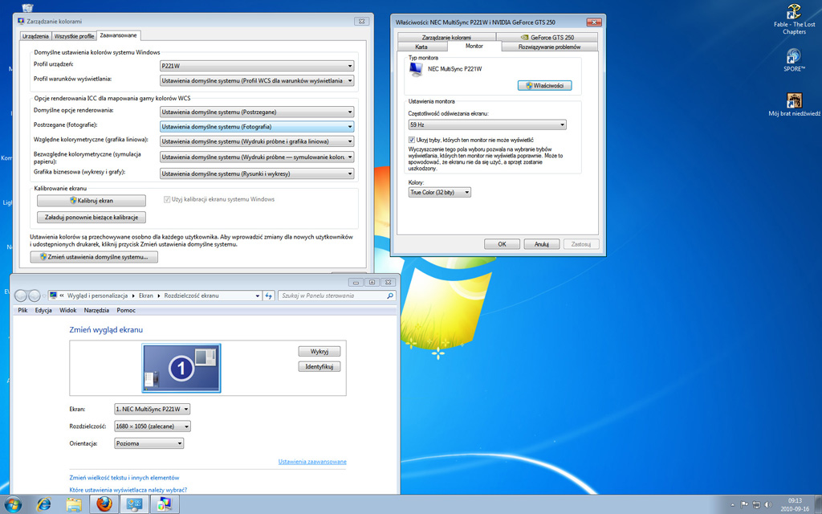This screenshot has height=514, width=822.
Task: Select the SPORE desktop icon
Action: click(x=794, y=59)
